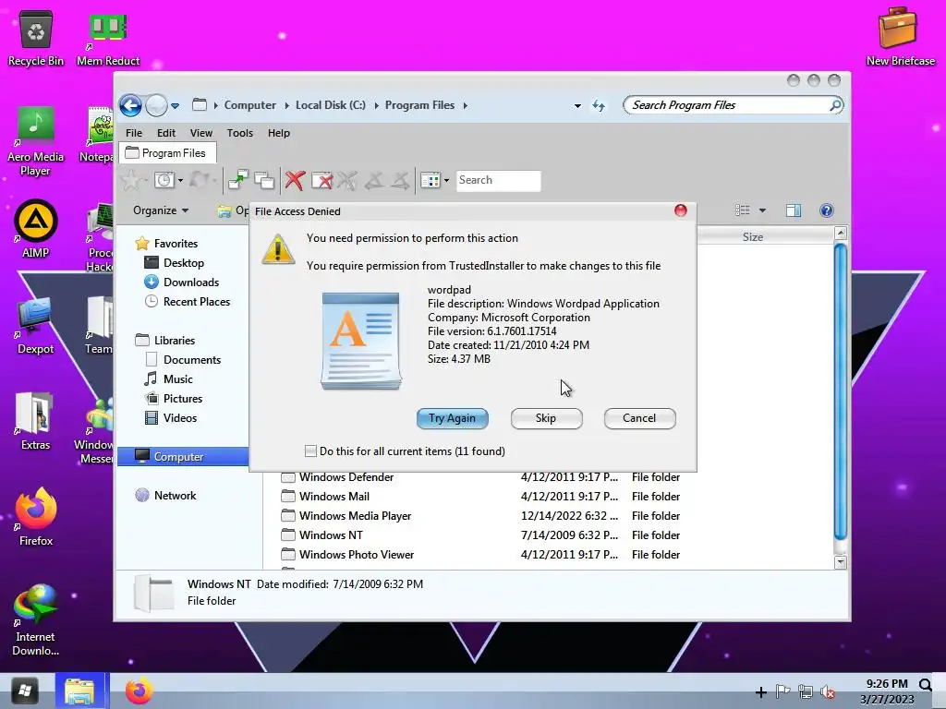Open the Tools menu

tap(239, 133)
